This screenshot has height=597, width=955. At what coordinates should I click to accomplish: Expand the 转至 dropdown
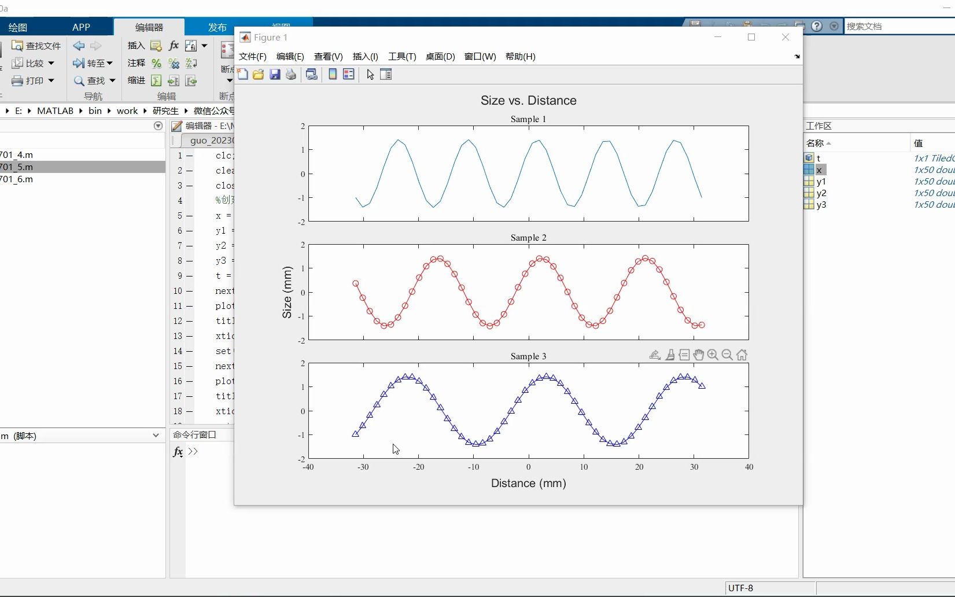[110, 63]
